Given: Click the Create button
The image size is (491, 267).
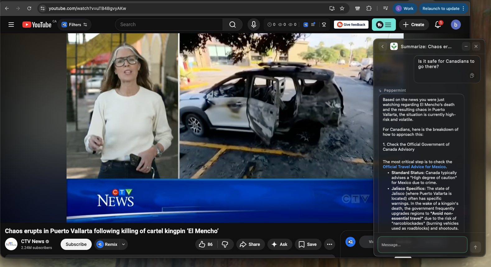Looking at the screenshot, I should click(x=414, y=25).
